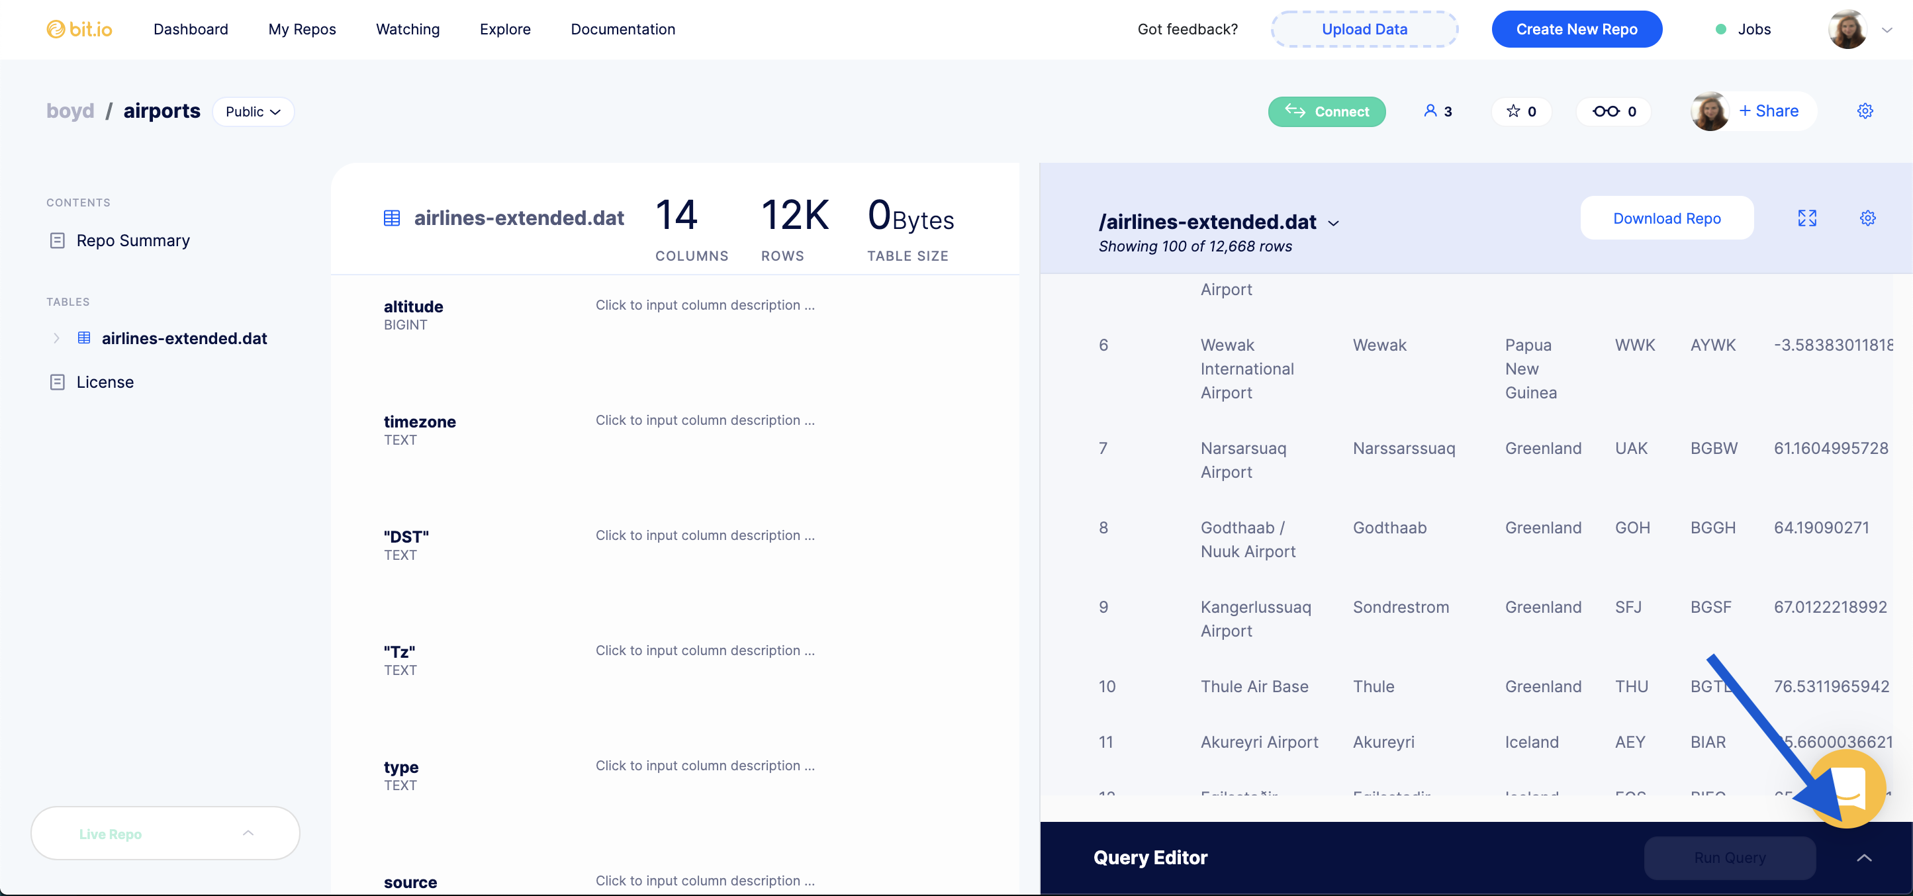Viewport: 1913px width, 896px height.
Task: Open table view settings gear icon
Action: click(1868, 218)
